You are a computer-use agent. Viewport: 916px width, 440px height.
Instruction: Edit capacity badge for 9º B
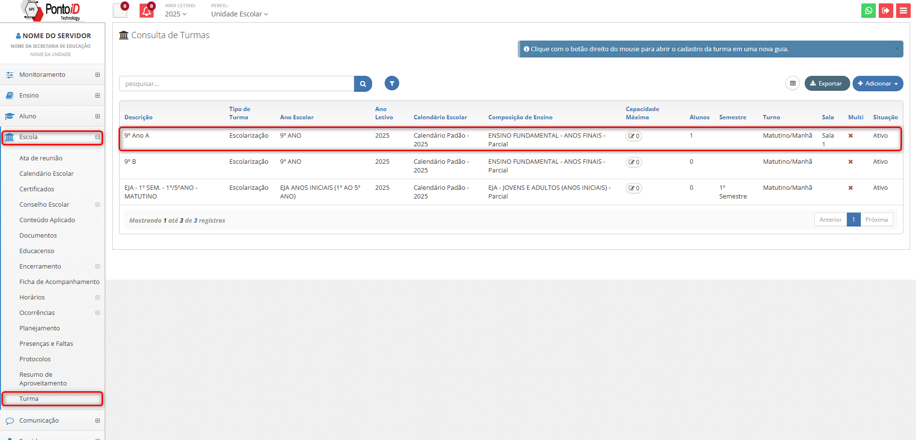pyautogui.click(x=634, y=162)
